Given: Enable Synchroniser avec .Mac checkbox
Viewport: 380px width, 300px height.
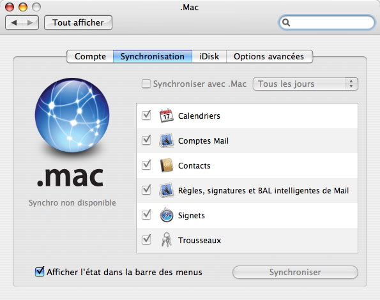Looking at the screenshot, I should (146, 84).
